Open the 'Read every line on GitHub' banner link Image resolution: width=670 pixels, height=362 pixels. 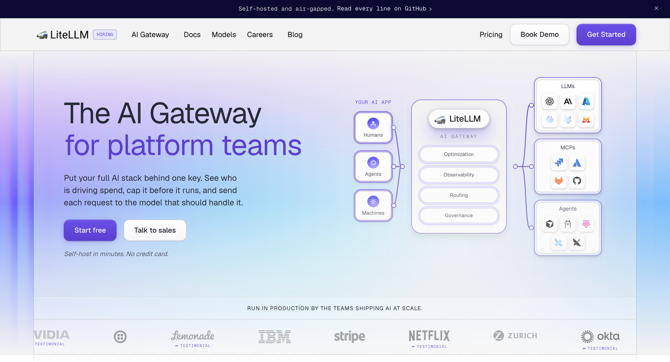pos(385,9)
